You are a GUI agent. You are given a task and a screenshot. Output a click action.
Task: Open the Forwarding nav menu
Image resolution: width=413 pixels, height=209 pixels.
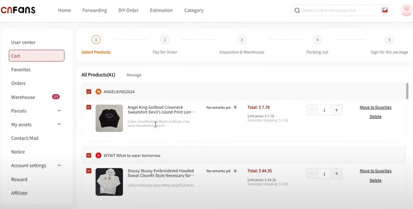(94, 10)
